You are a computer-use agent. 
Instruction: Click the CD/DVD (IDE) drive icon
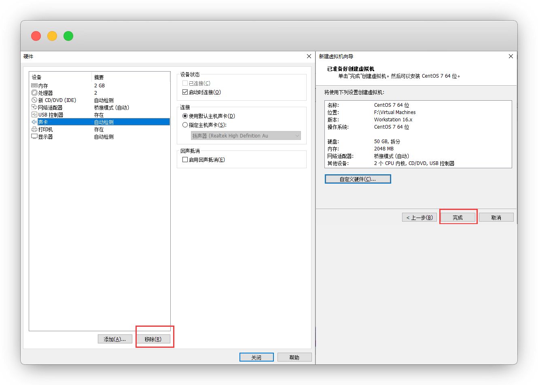point(34,100)
